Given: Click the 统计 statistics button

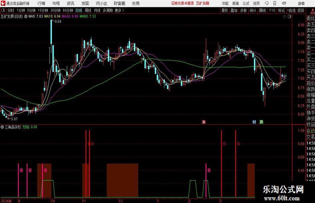Looking at the screenshot, I should tap(253, 10).
